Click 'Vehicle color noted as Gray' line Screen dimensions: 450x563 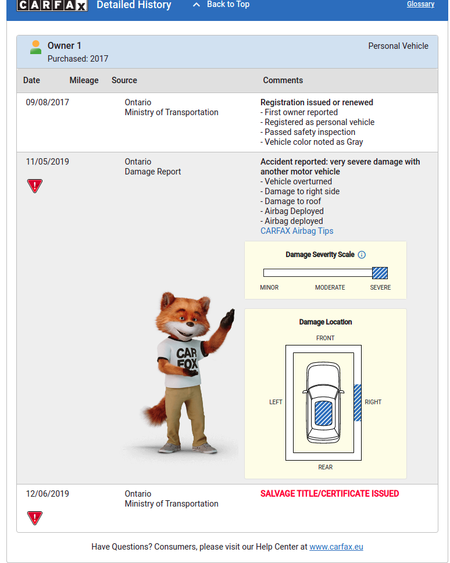(312, 142)
